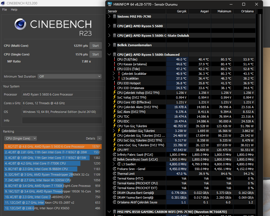This screenshot has height=216, width=270.
Task: Select ranking entry AMD Ryzen 5 5600 6-Core
Action: tap(53, 147)
